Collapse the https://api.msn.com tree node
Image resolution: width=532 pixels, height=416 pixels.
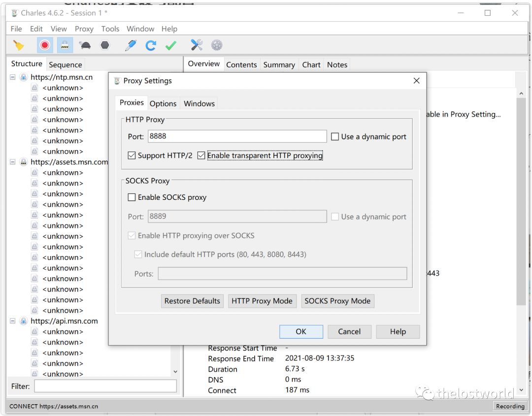pos(12,320)
